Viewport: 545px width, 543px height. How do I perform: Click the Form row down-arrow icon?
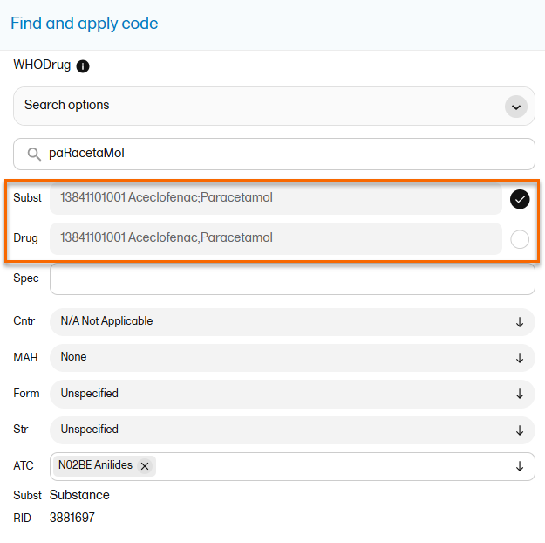click(x=520, y=394)
